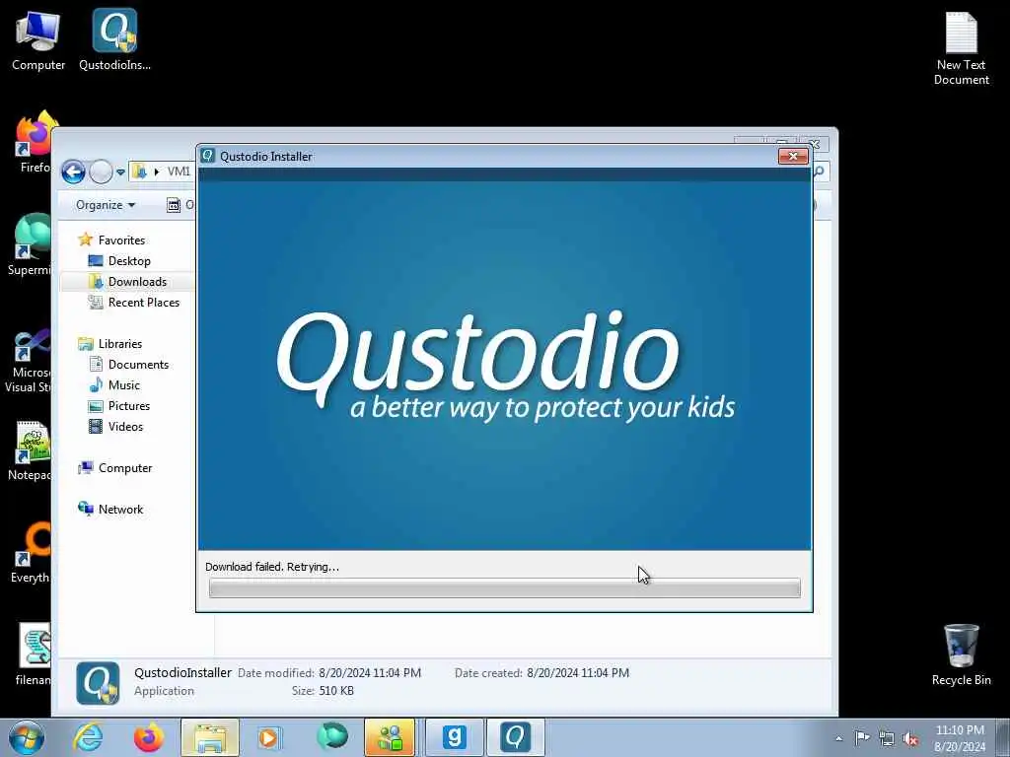Select Downloads in the navigation pane
The width and height of the screenshot is (1010, 757).
[x=136, y=281]
